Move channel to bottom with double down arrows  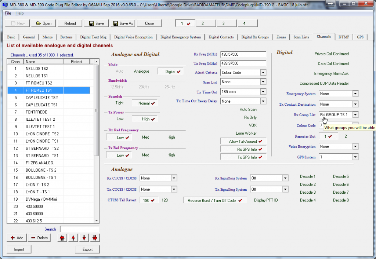[95, 238]
